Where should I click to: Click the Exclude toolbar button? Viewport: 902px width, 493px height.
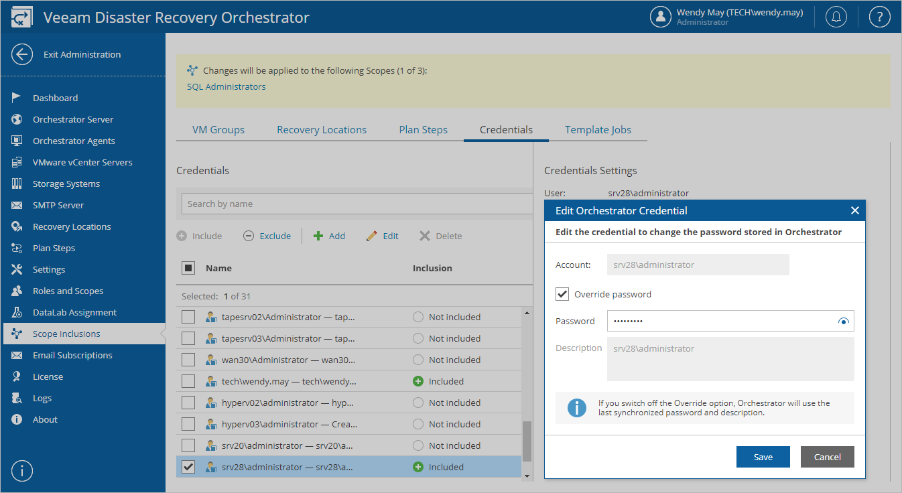(267, 236)
